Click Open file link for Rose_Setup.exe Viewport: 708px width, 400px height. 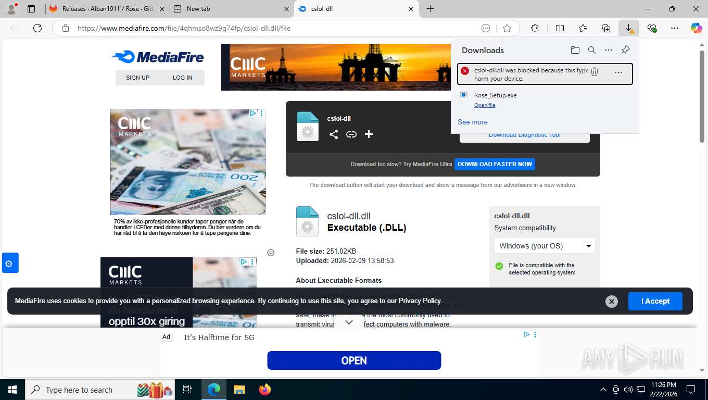pos(484,105)
